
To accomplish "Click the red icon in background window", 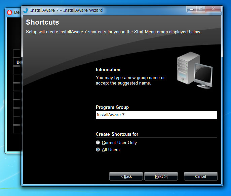I will [10, 12].
